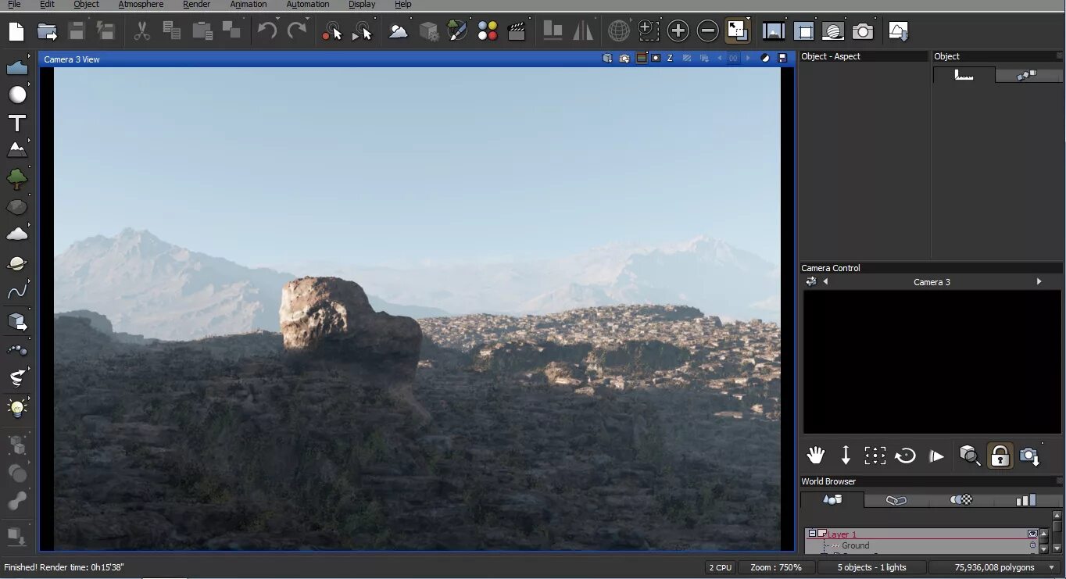Add a cloud layer object

17,234
